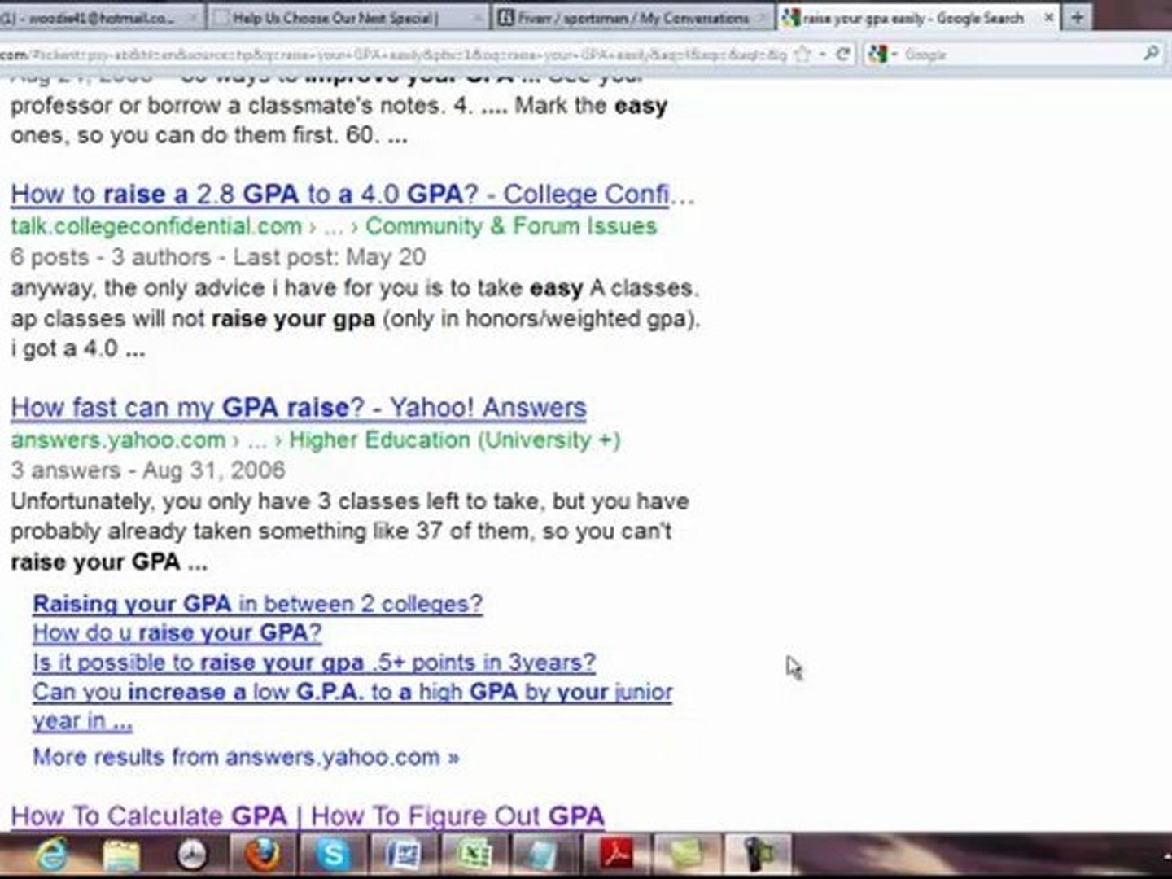1172x879 pixels.
Task: Open How fast can my GPA raise link
Action: point(299,408)
